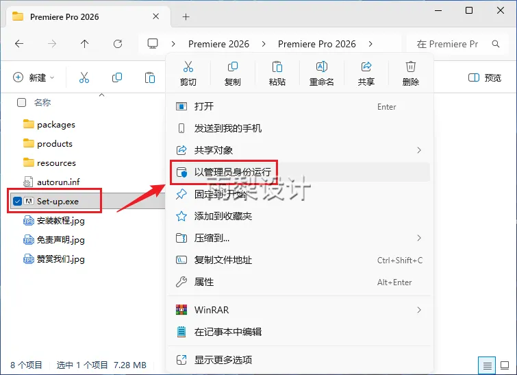This screenshot has width=517, height=375.
Task: Click the Copy (复制) icon in context menu
Action: (x=232, y=67)
